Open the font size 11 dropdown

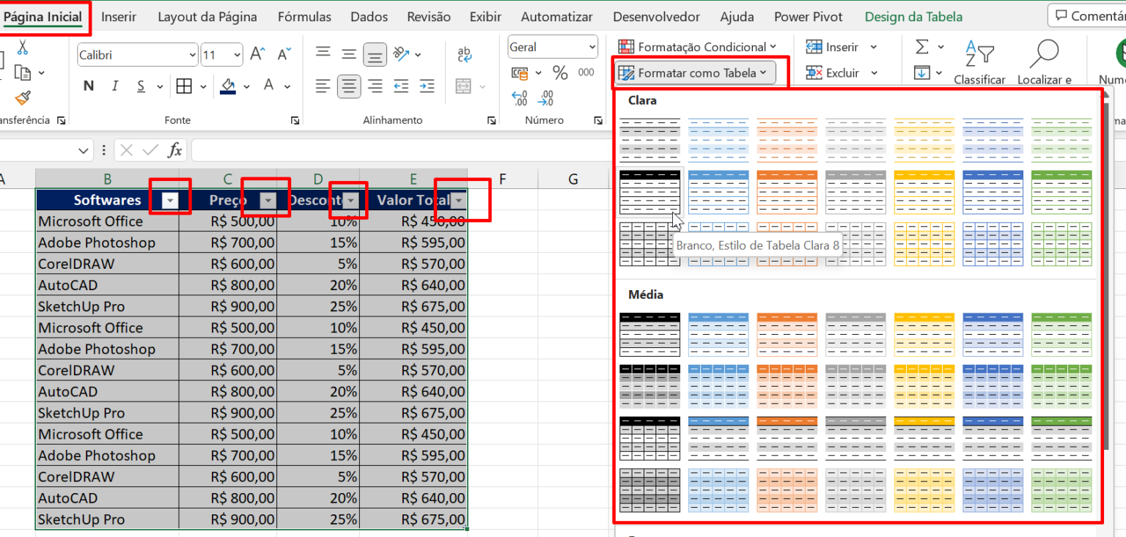coord(238,55)
